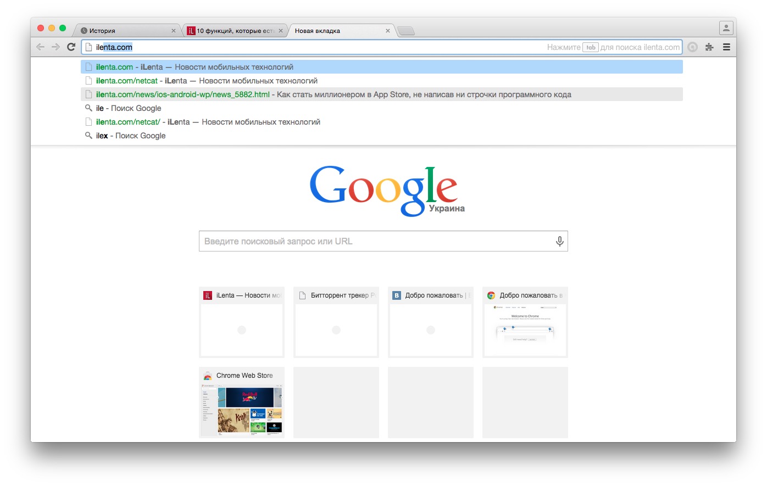
Task: Choose the ilenta.com/netcat/ suggestion with trailing slash
Action: [382, 122]
